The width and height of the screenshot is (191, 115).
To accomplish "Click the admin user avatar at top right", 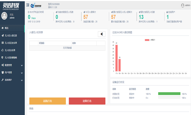I will coord(182,5).
